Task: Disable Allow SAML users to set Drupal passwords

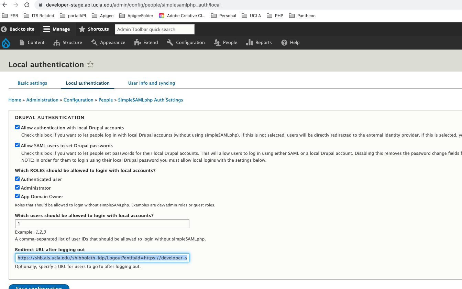Action: 17,145
